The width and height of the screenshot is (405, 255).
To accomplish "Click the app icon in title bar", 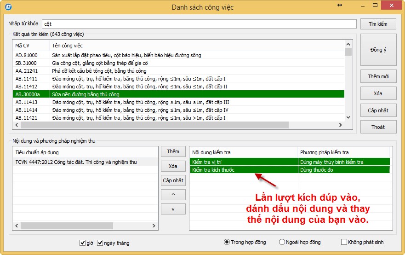I will 7,7.
